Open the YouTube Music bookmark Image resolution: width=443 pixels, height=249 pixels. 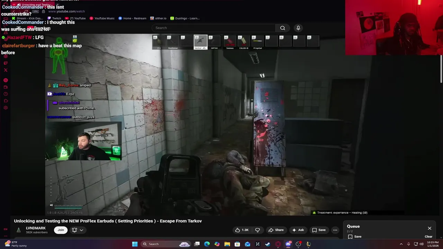pyautogui.click(x=102, y=18)
